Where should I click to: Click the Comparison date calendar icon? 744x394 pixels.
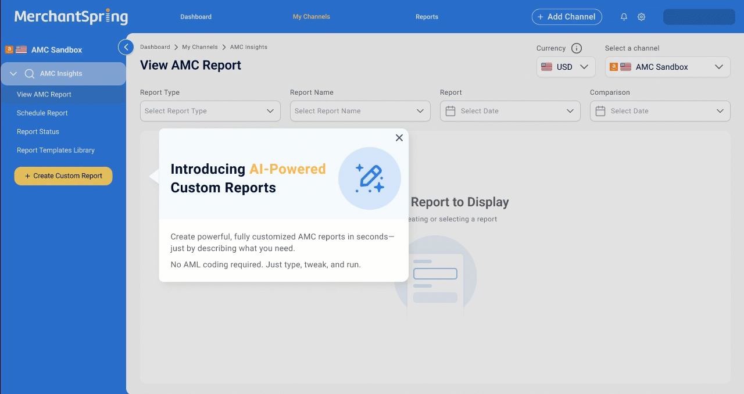click(600, 111)
